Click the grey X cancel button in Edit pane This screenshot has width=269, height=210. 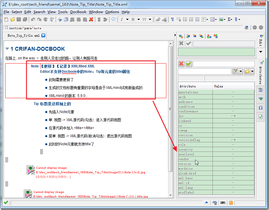[x=181, y=44]
